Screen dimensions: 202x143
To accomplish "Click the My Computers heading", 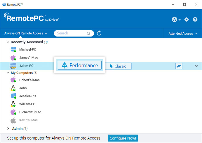I will click(x=22, y=73).
